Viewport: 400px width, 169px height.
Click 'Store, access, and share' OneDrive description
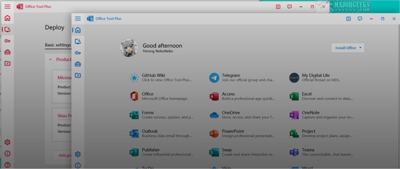click(248, 117)
